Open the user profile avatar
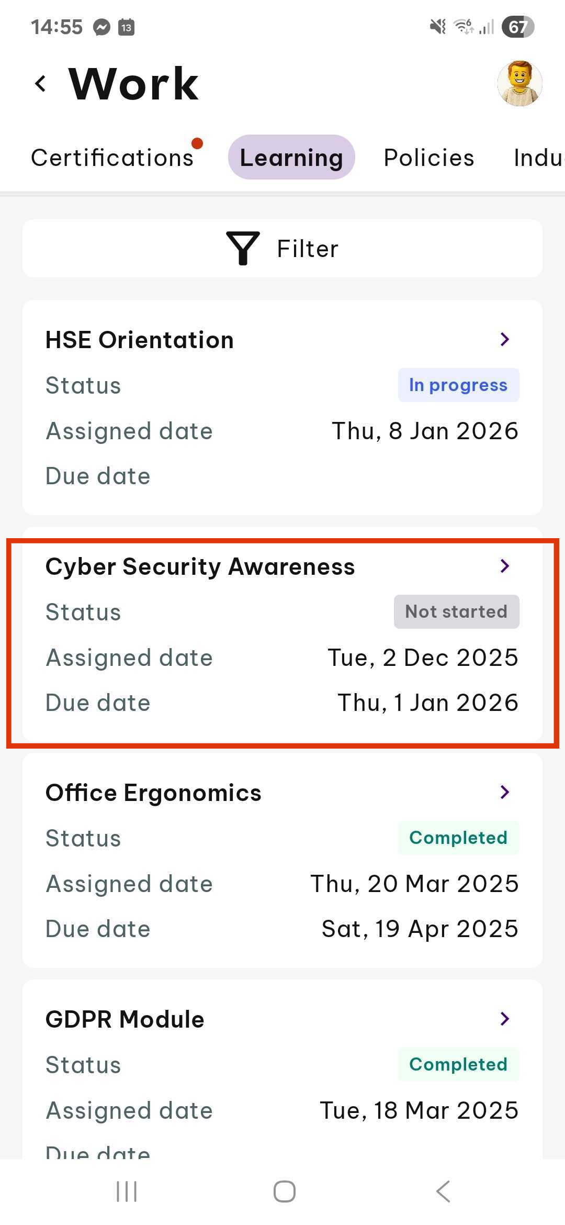Image resolution: width=565 pixels, height=1225 pixels. [519, 84]
